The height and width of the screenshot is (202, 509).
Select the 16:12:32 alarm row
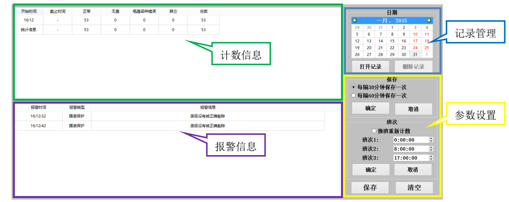tap(169, 116)
